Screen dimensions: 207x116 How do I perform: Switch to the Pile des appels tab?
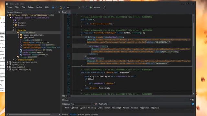point(84,115)
